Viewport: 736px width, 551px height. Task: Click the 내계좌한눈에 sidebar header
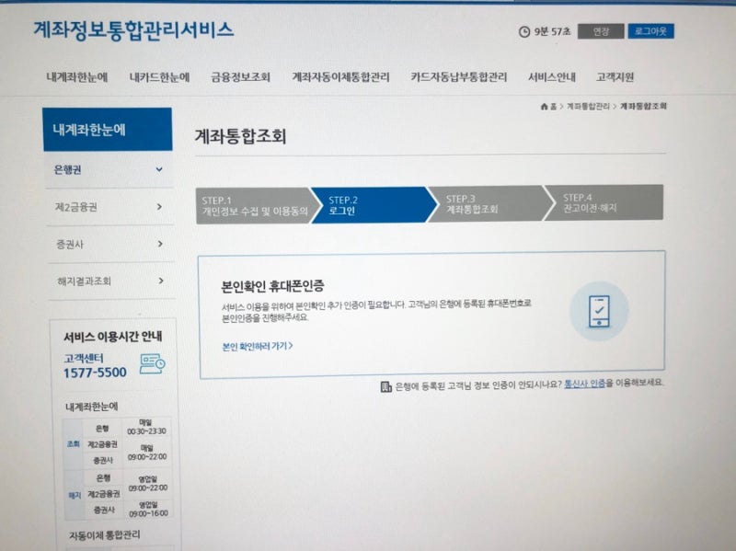[x=108, y=130]
